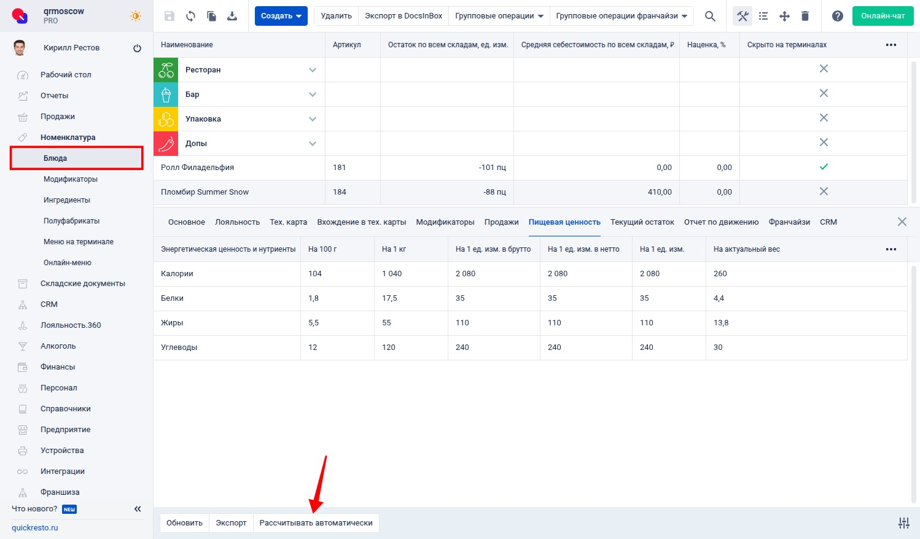The image size is (920, 539).
Task: Click the trash bin icon in toolbar
Action: click(x=805, y=16)
